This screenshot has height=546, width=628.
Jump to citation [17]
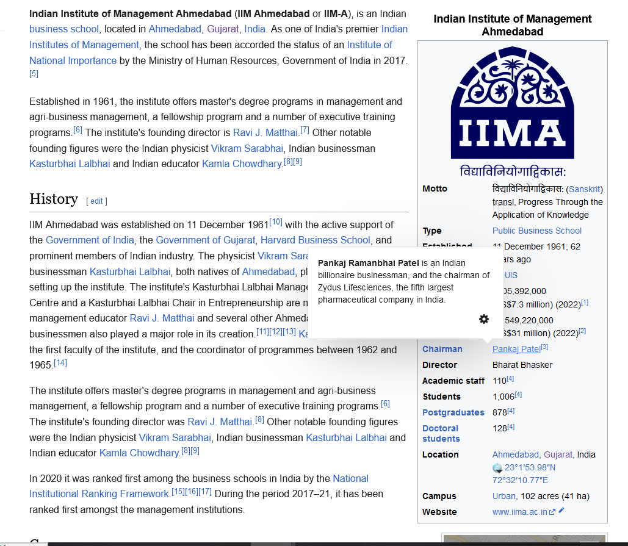(205, 491)
